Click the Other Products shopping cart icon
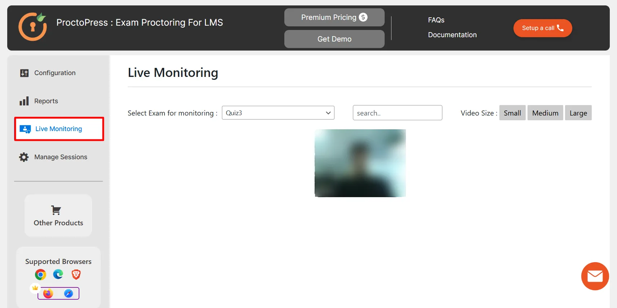Image resolution: width=617 pixels, height=308 pixels. pyautogui.click(x=56, y=210)
